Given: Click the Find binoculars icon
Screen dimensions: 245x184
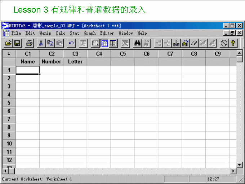Looking at the screenshot, I should tap(137, 43).
